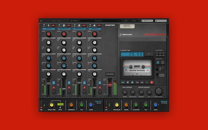Open channel 1 input dropdown arrow

(44, 25)
